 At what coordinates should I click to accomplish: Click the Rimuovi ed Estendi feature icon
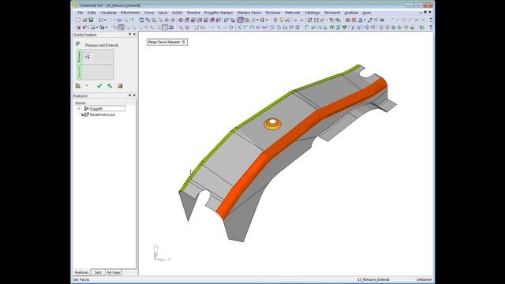click(78, 44)
